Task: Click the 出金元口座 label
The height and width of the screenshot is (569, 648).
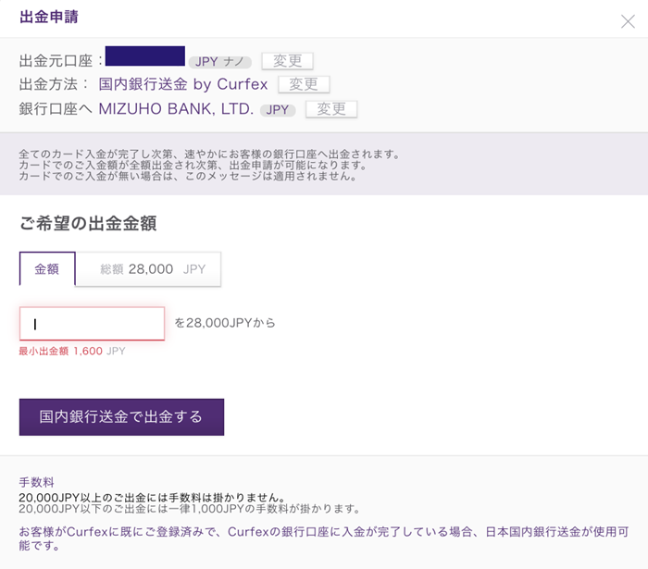Action: [60, 61]
